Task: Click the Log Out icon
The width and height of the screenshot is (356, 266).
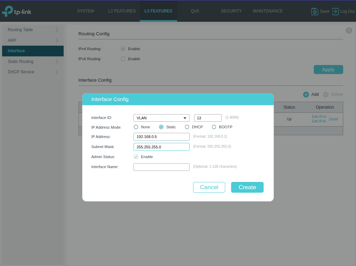Action: click(x=335, y=11)
